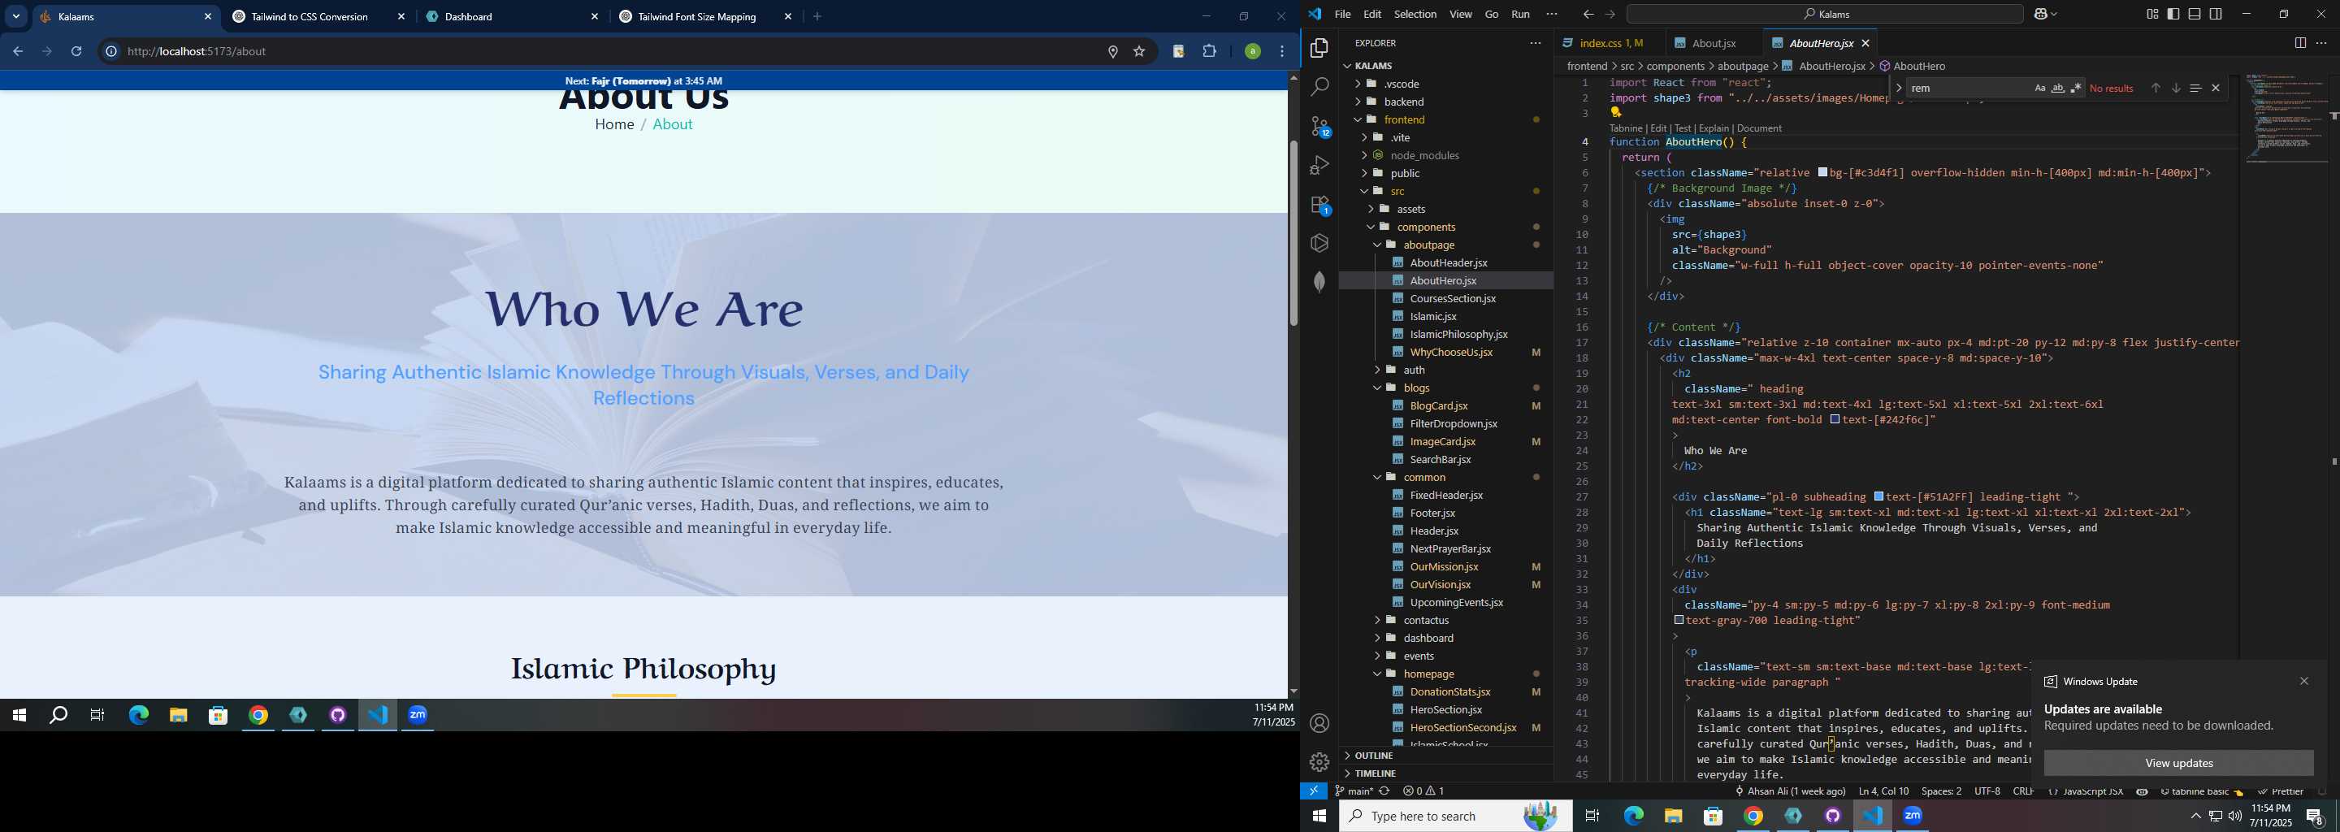2340x832 pixels.
Task: Click Spaces: 2 indentation in status bar
Action: (1940, 791)
